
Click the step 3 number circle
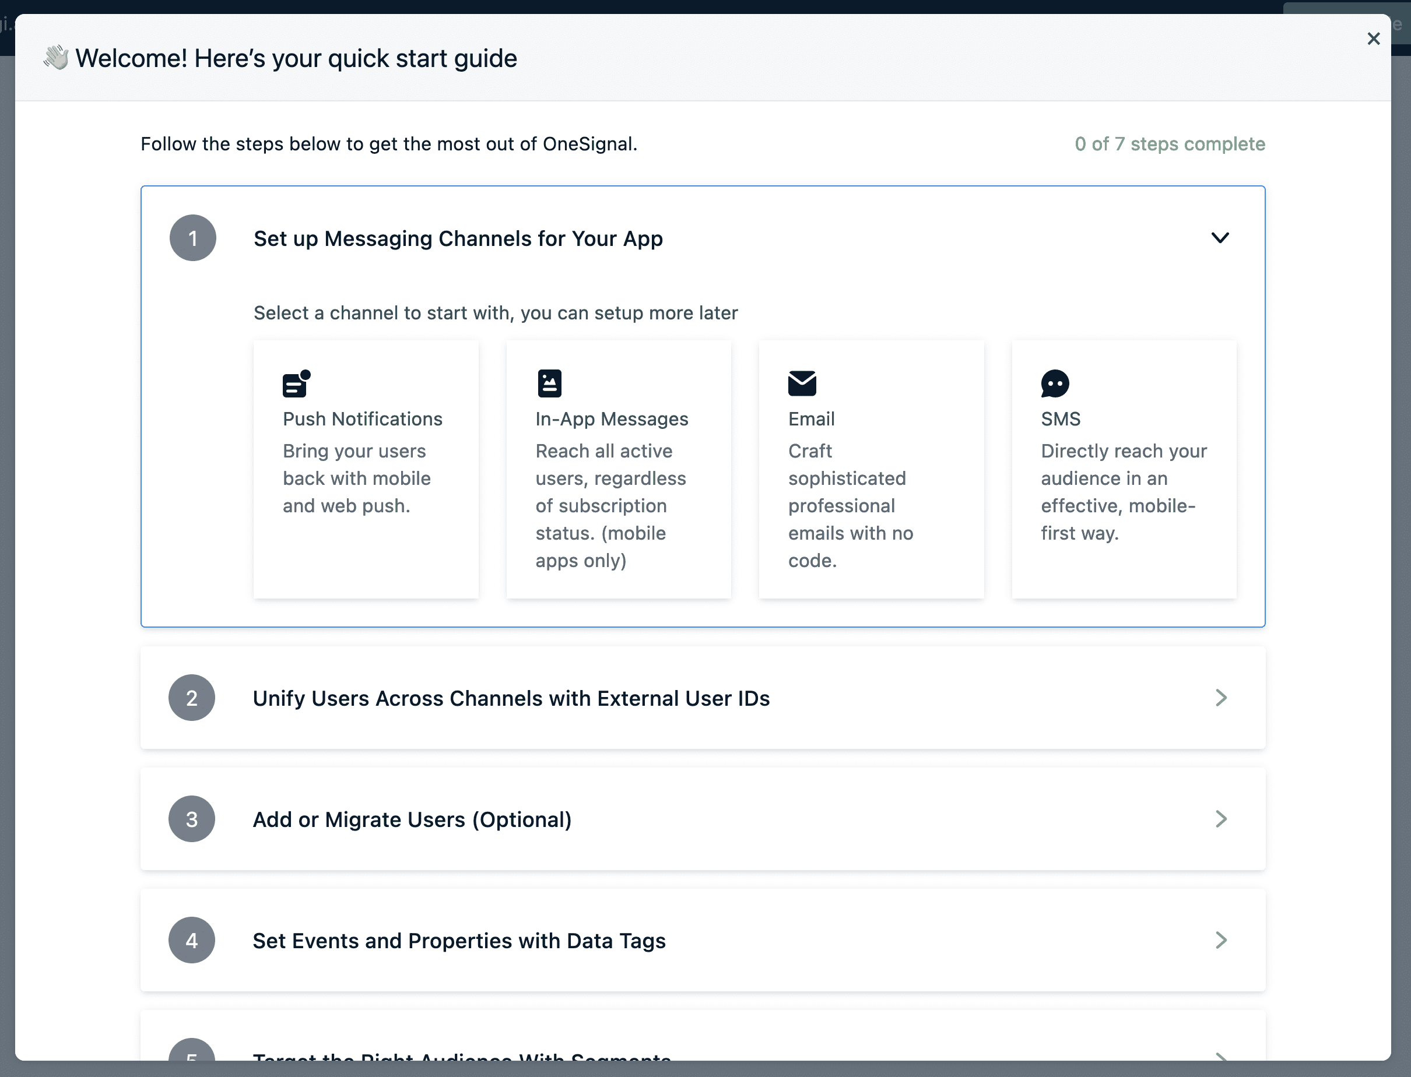point(192,819)
